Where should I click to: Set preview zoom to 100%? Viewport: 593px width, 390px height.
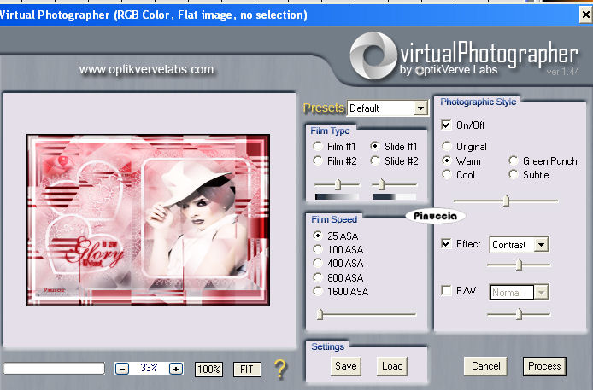tap(208, 369)
